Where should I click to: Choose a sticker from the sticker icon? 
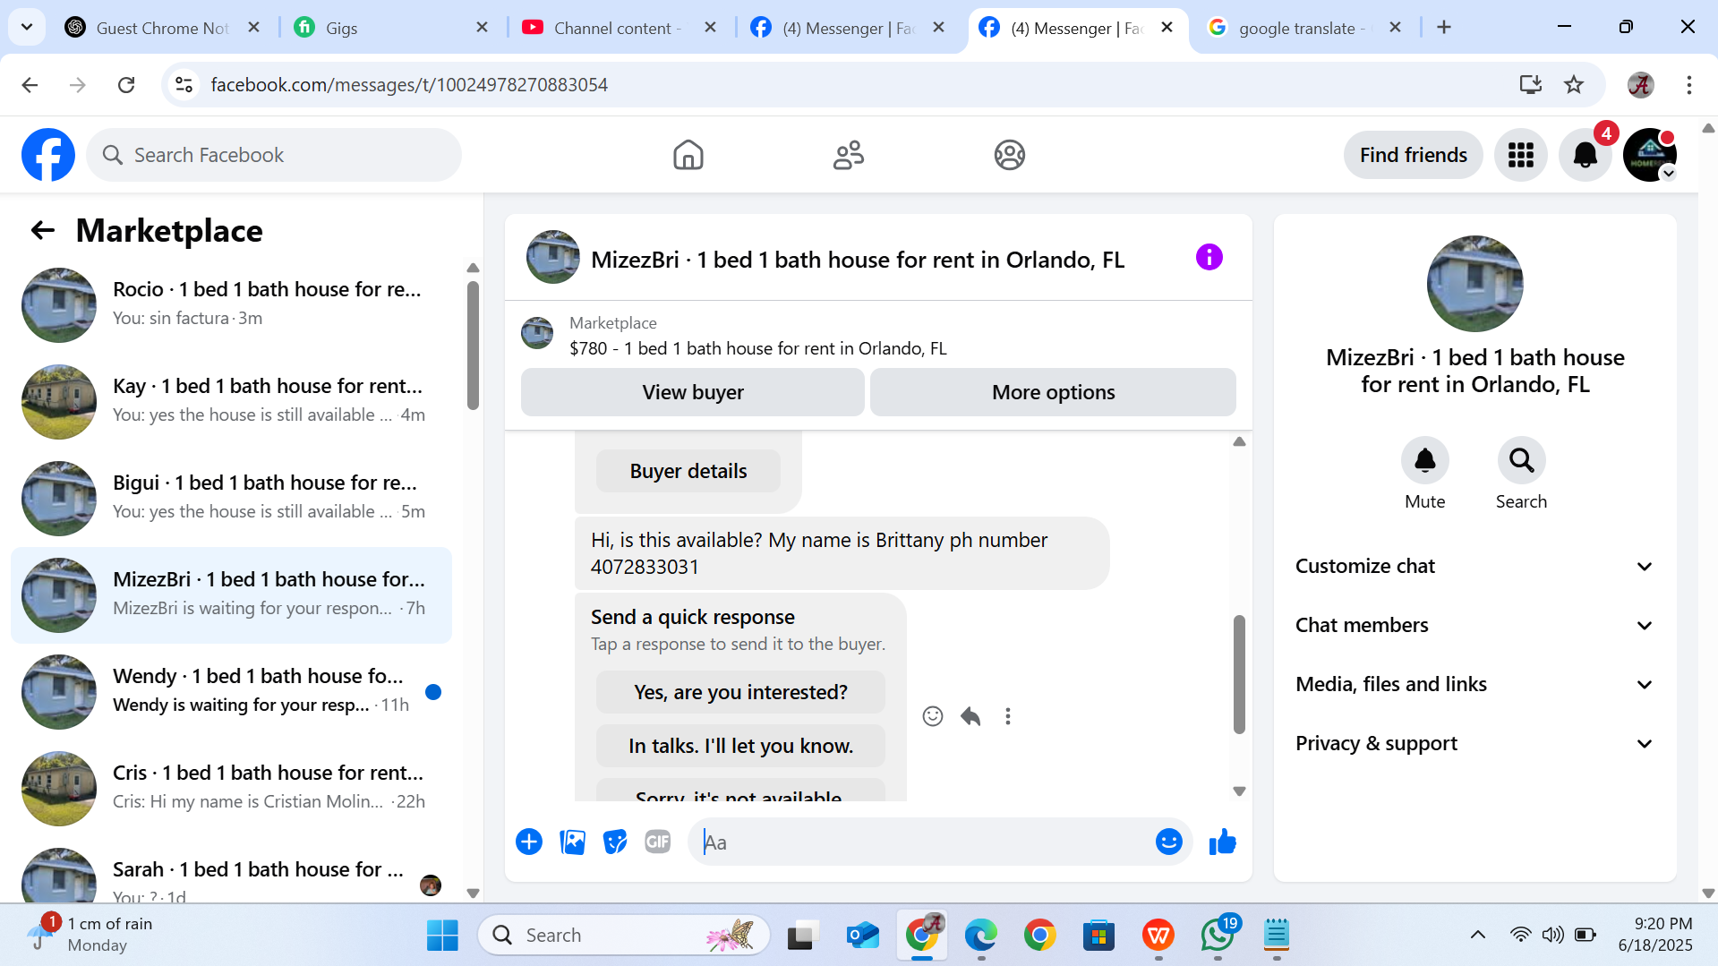click(615, 842)
